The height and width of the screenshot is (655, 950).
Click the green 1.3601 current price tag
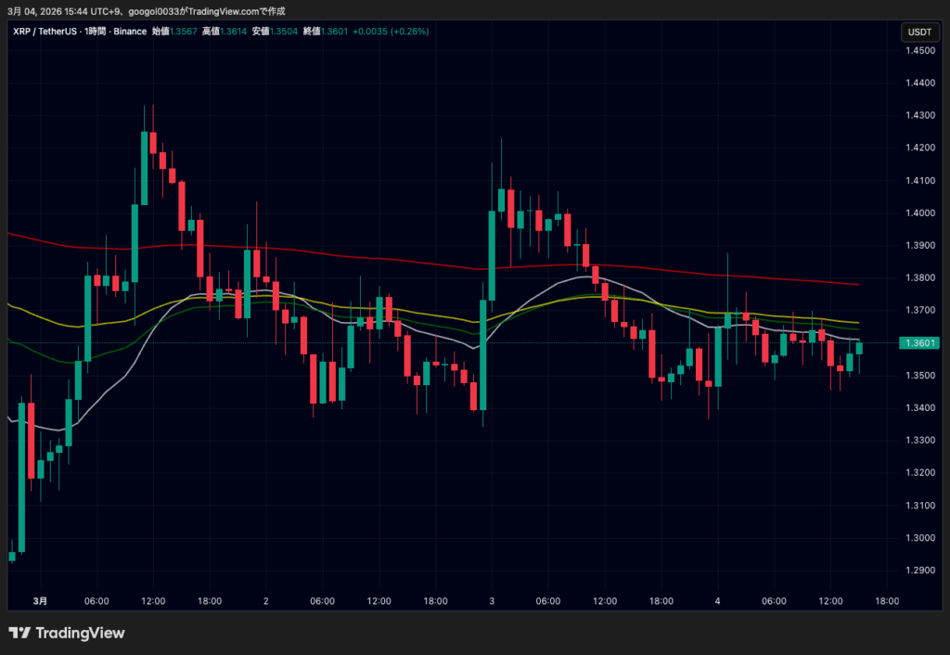point(919,343)
